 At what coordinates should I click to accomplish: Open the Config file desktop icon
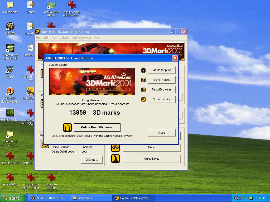31,7
